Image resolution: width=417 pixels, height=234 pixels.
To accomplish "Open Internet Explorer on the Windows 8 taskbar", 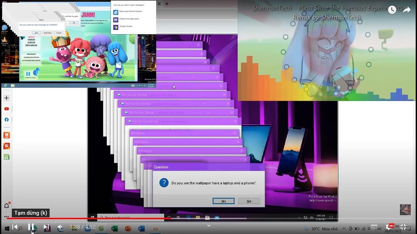I will point(6,85).
